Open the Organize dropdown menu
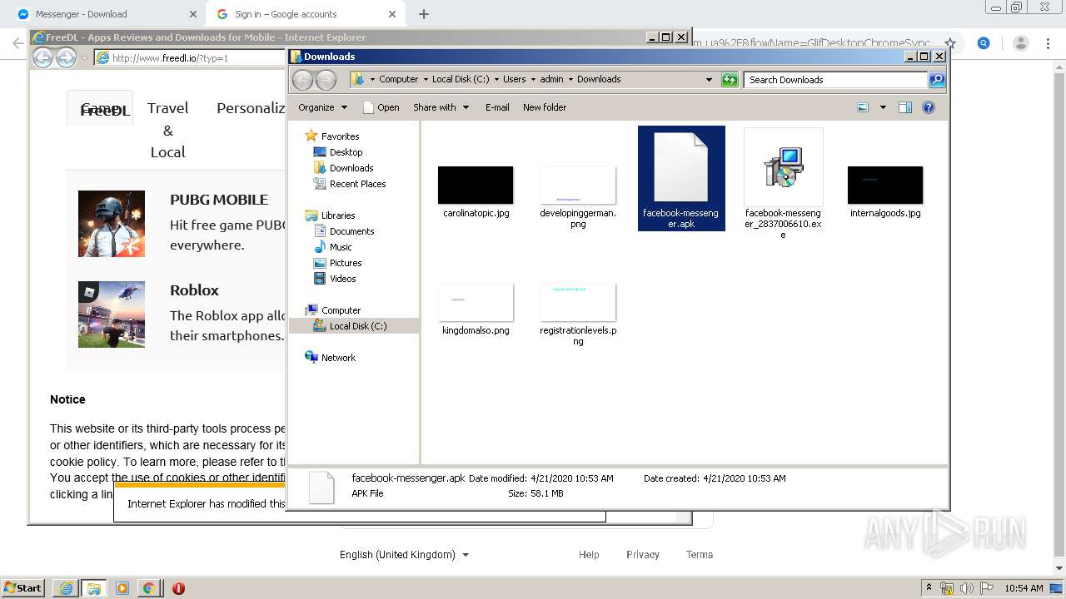The image size is (1066, 599). [322, 107]
